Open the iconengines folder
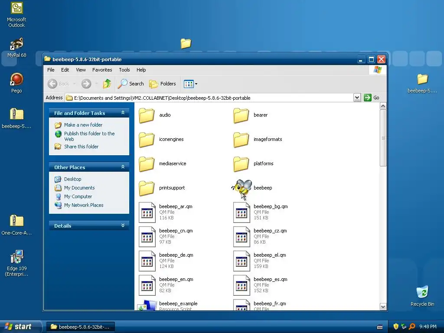 point(147,140)
